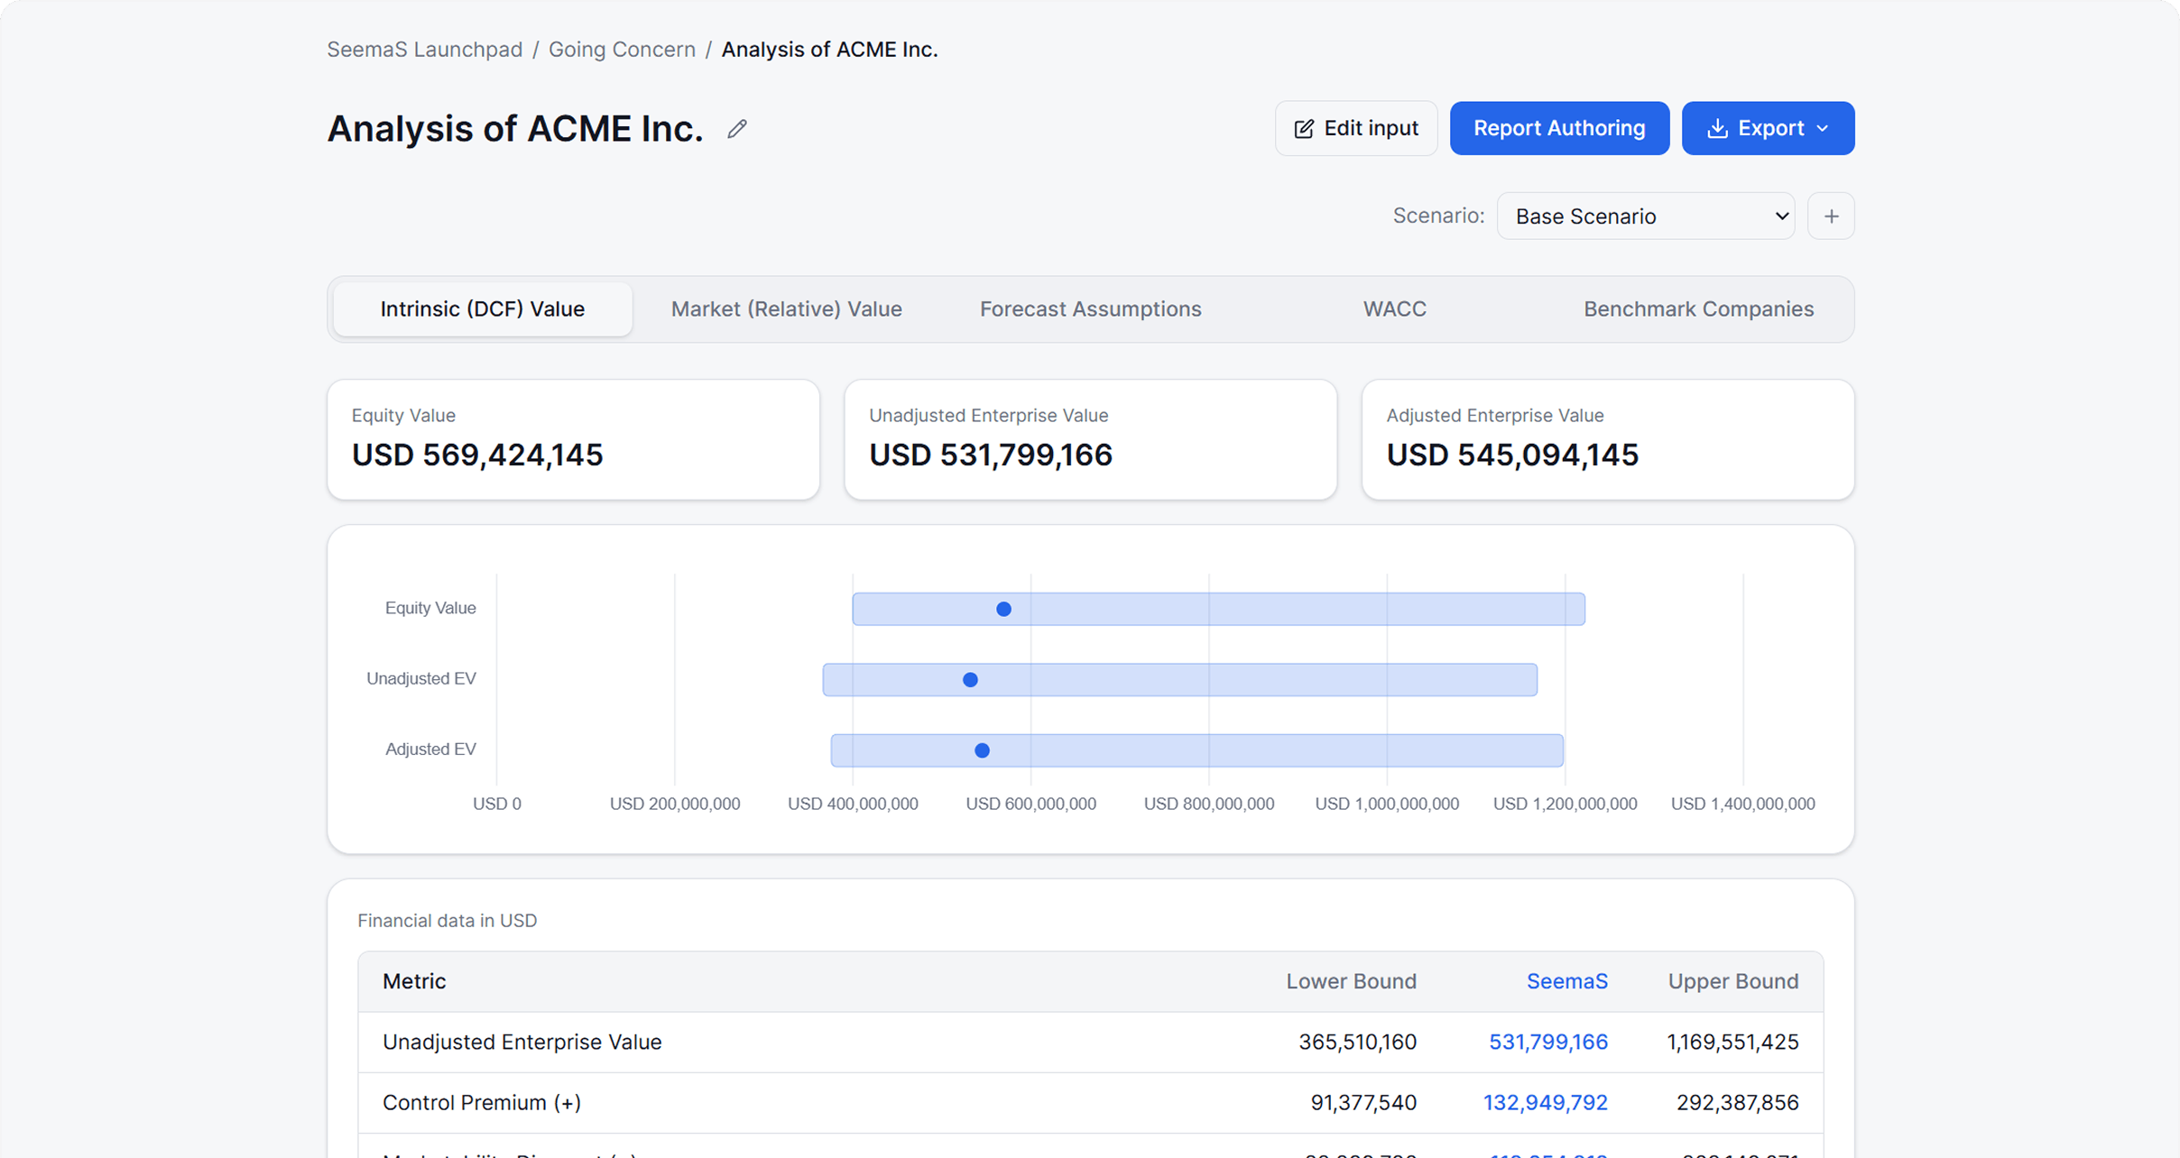The width and height of the screenshot is (2180, 1158).
Task: Add a new scenario with plus icon
Action: (x=1831, y=216)
